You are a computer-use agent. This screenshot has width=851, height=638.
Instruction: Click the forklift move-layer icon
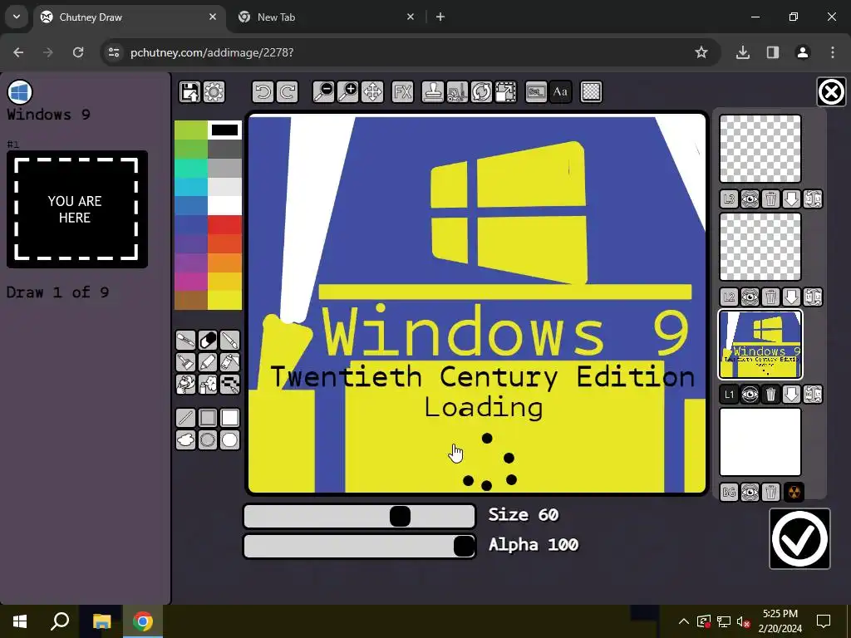pos(457,91)
